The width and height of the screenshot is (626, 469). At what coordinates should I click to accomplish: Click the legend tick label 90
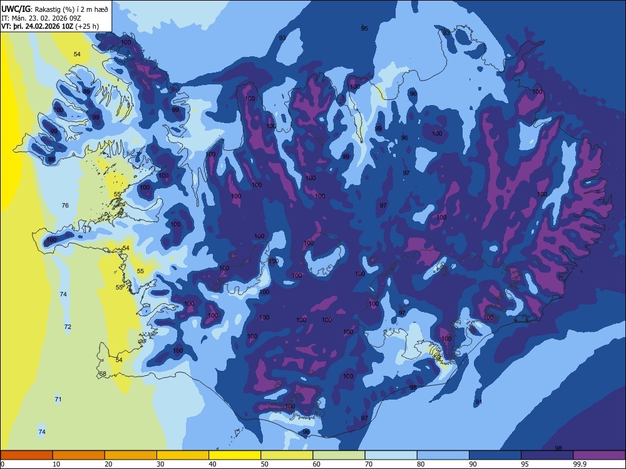473,464
